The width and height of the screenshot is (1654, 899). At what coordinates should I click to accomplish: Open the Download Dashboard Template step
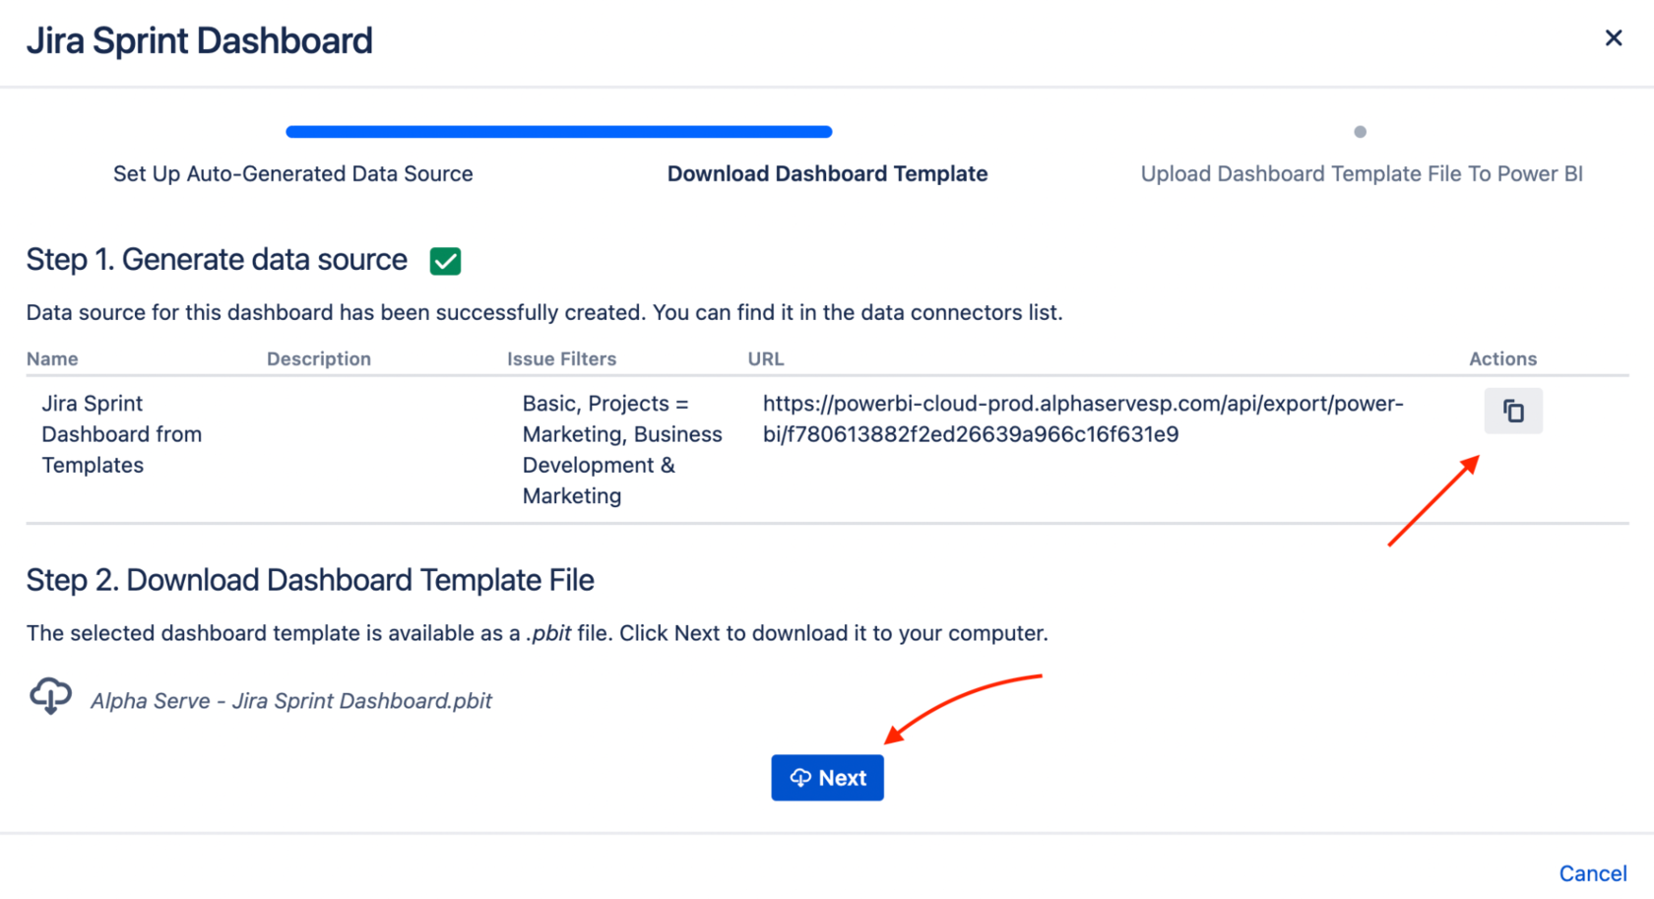tap(827, 173)
